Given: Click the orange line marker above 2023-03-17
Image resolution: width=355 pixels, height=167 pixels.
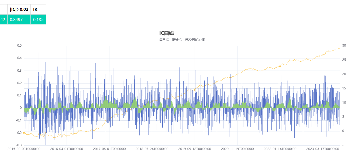Looking at the screenshot, I should tap(323, 55).
